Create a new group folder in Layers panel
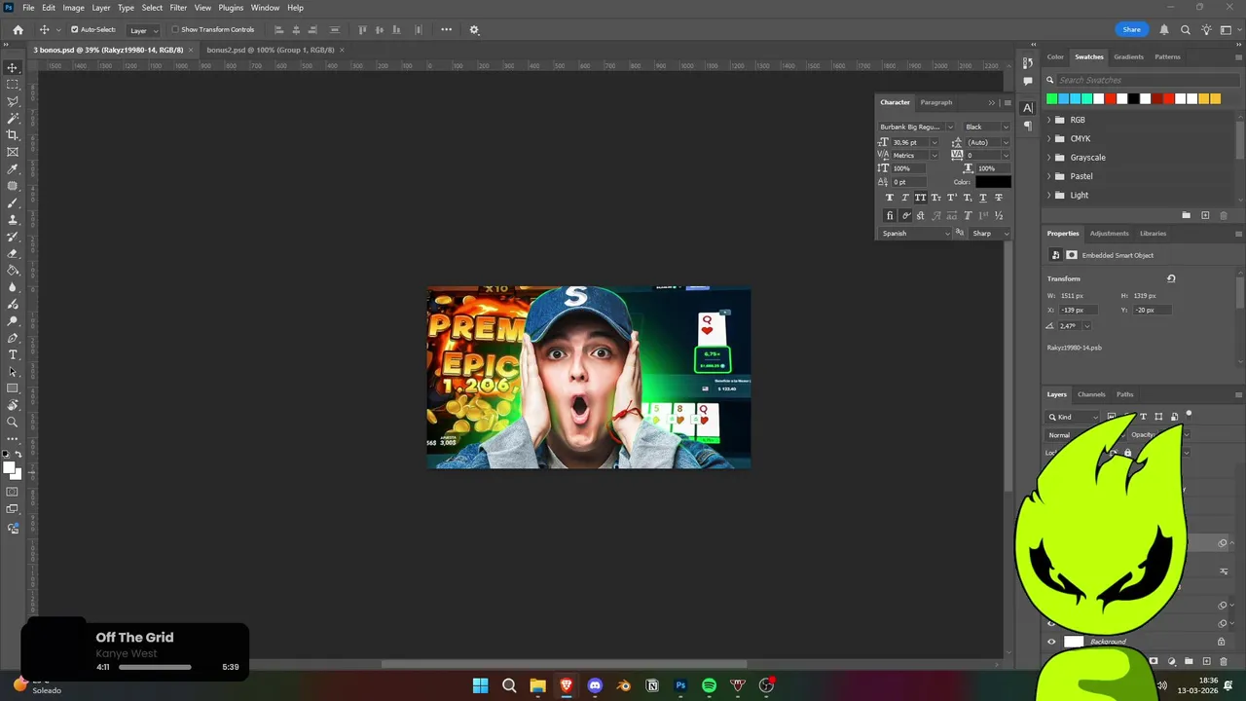Screen dimensions: 1246x701 (x=1189, y=661)
